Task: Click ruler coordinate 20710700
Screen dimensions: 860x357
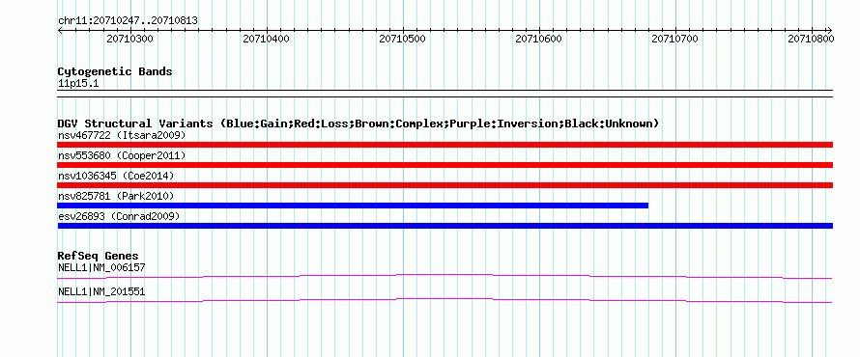Action: [x=674, y=39]
